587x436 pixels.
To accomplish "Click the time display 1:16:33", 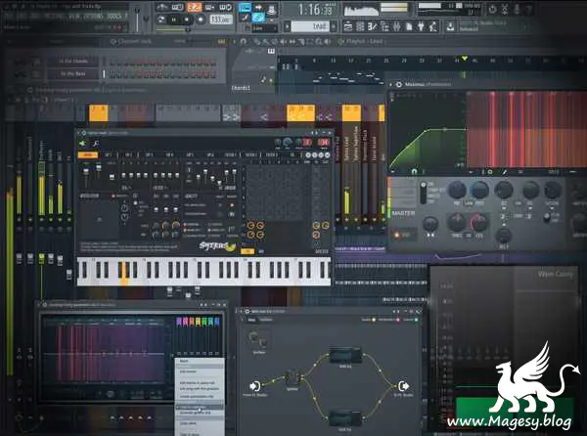I will [x=315, y=10].
